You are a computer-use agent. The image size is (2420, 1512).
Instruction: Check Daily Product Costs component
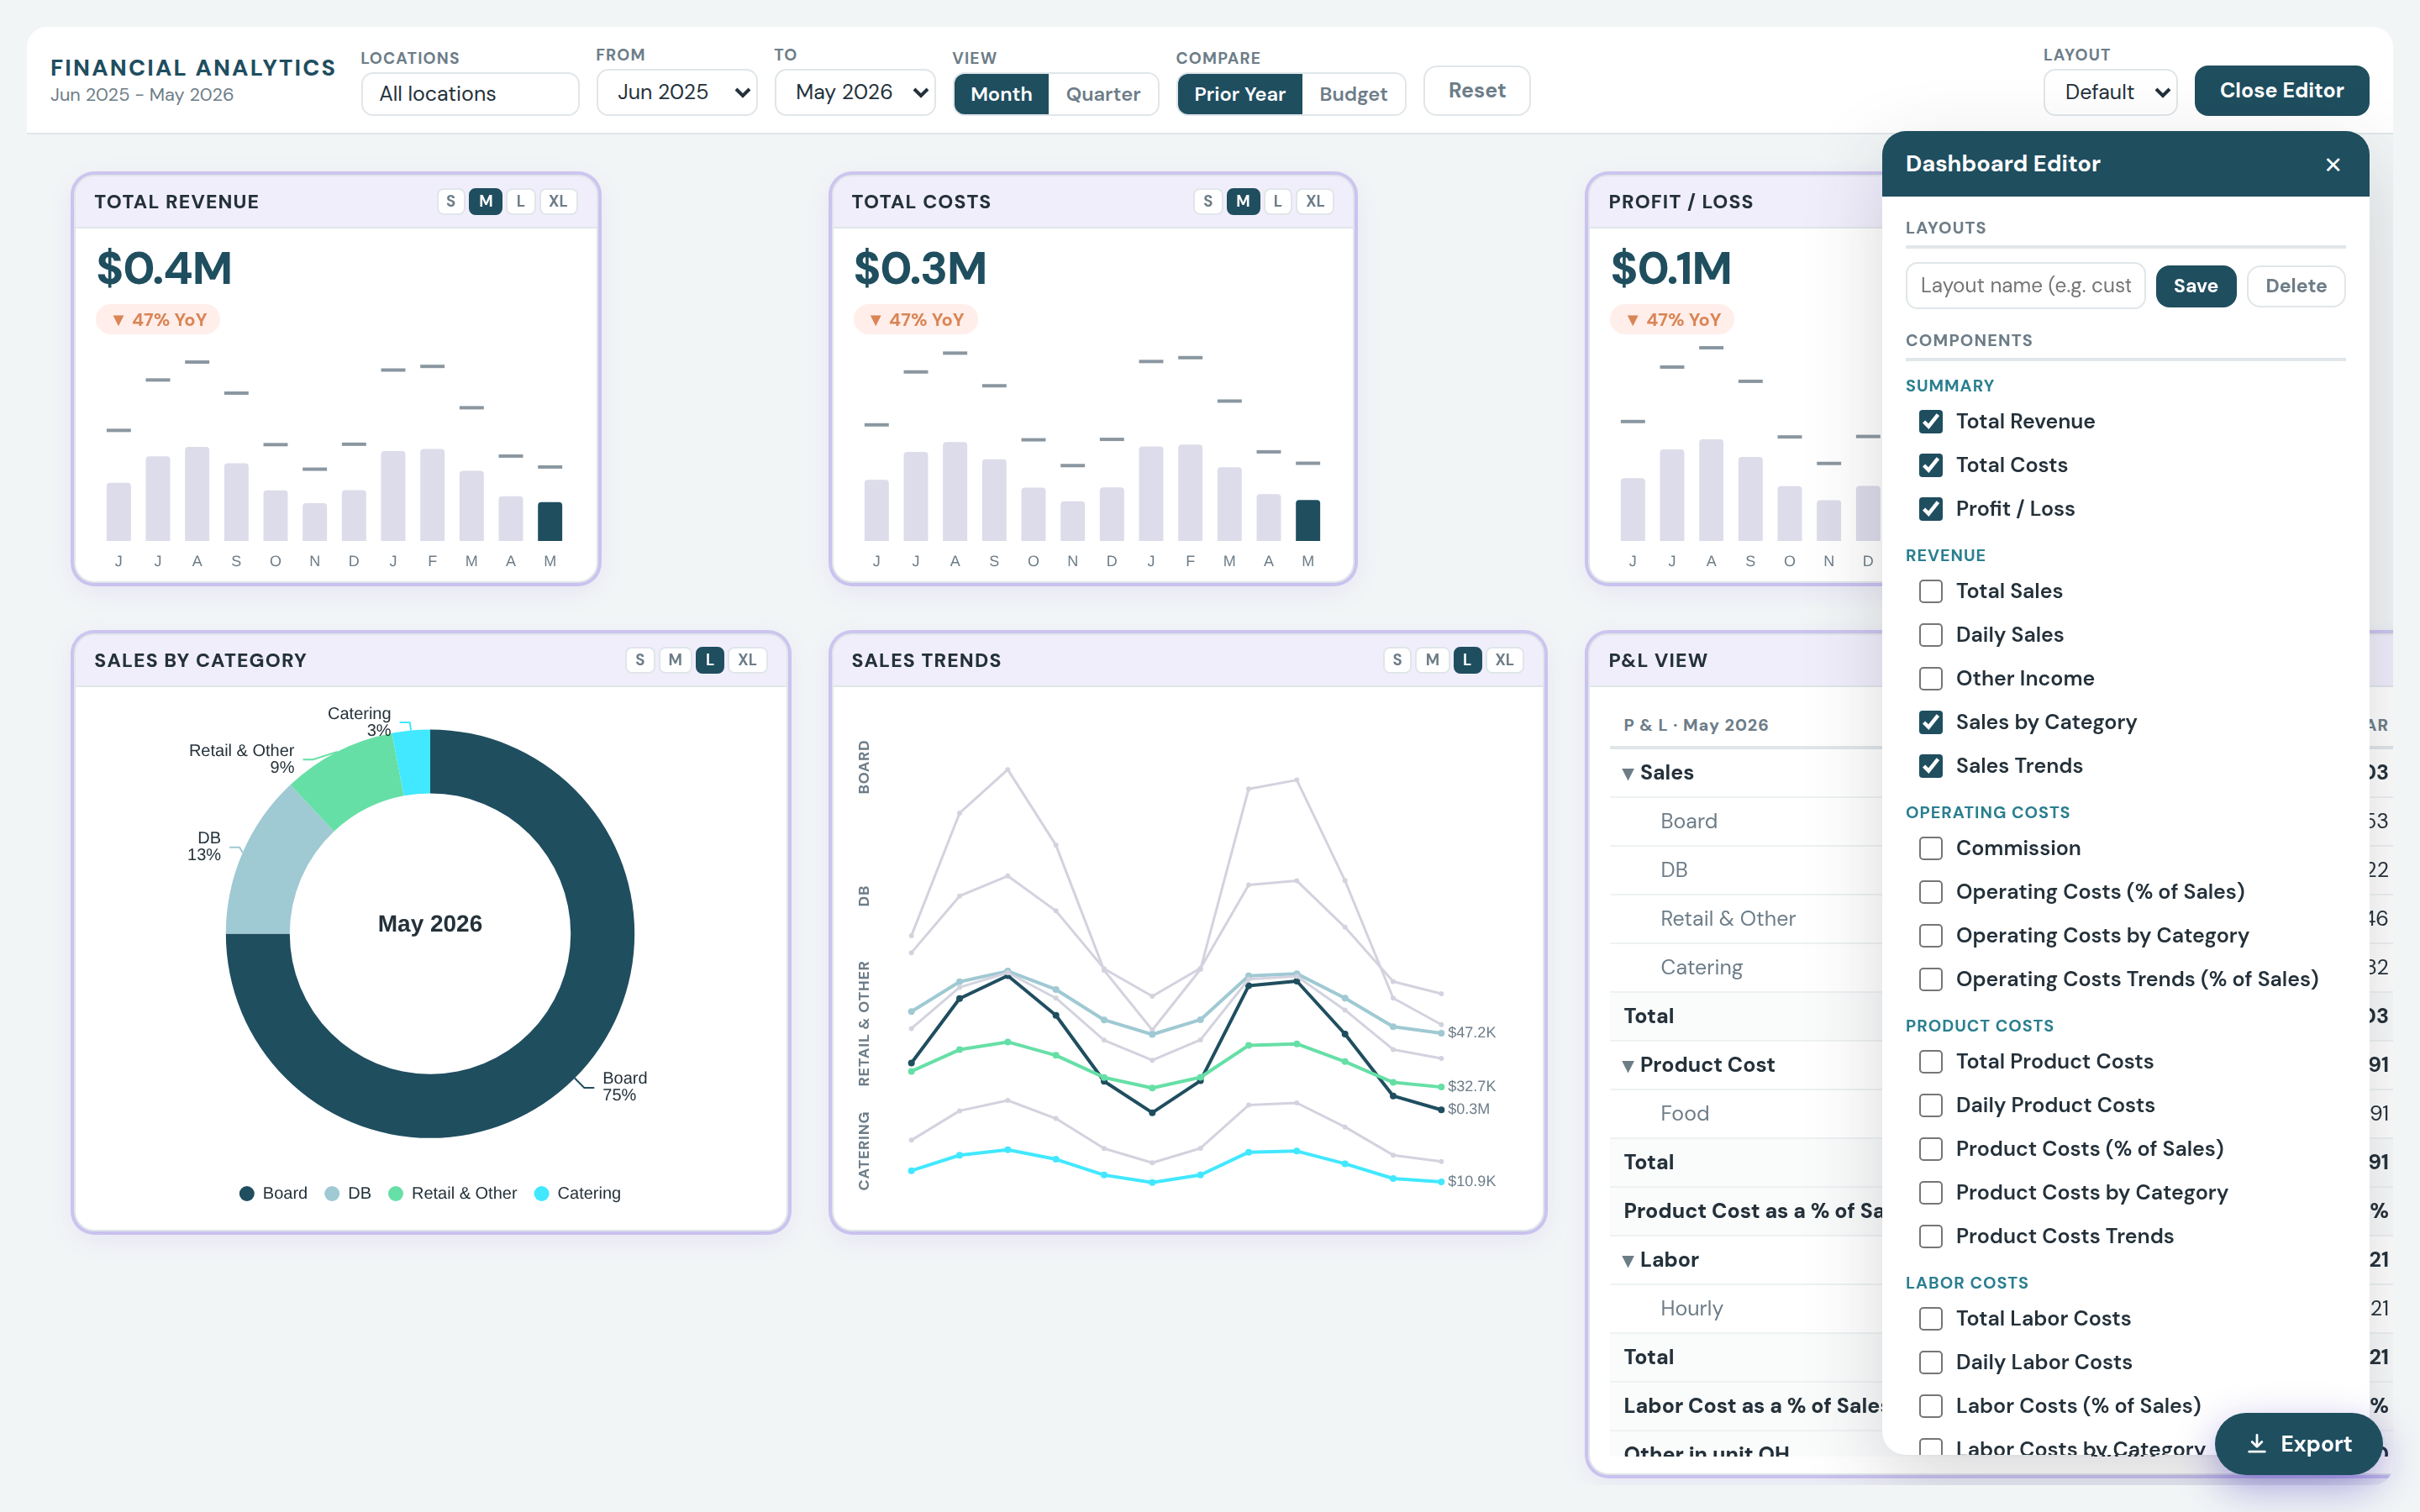(1931, 1106)
